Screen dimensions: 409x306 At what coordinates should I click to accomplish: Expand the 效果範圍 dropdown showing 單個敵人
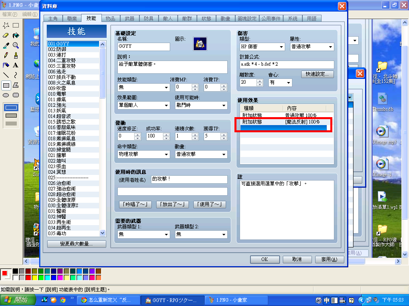tap(143, 105)
